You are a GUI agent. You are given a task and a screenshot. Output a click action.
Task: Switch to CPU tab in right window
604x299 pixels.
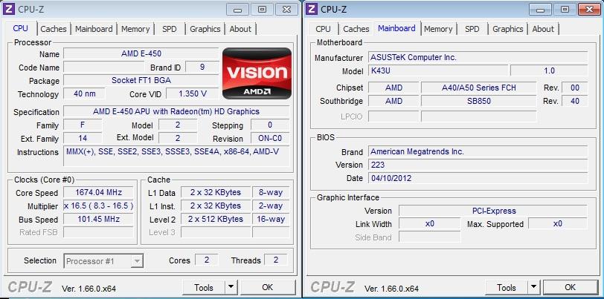tap(323, 29)
